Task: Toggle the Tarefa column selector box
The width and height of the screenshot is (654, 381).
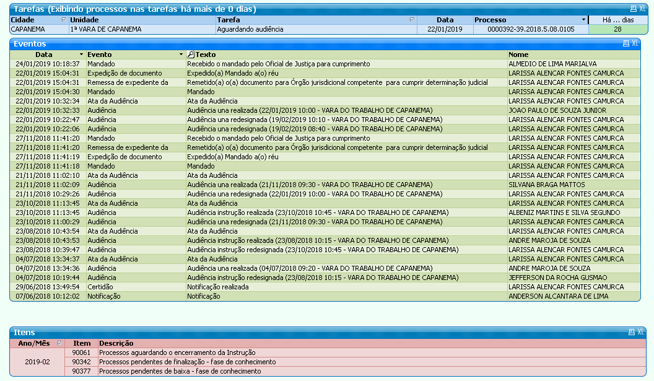Action: (412, 20)
